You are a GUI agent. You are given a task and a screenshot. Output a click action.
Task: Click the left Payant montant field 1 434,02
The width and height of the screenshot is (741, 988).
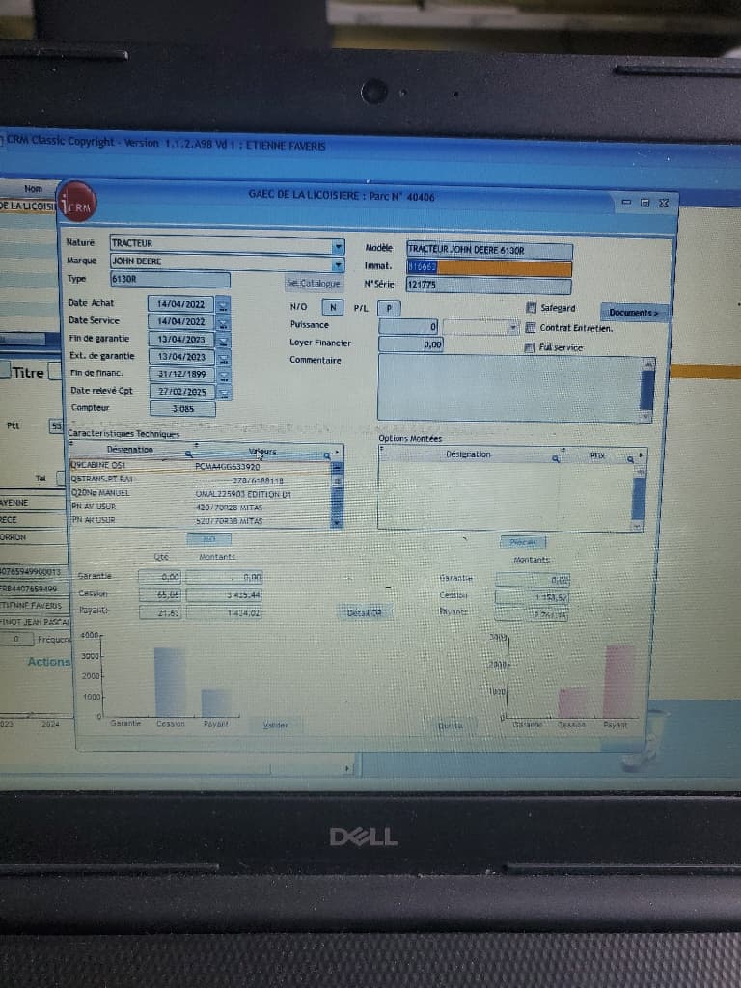pos(224,613)
